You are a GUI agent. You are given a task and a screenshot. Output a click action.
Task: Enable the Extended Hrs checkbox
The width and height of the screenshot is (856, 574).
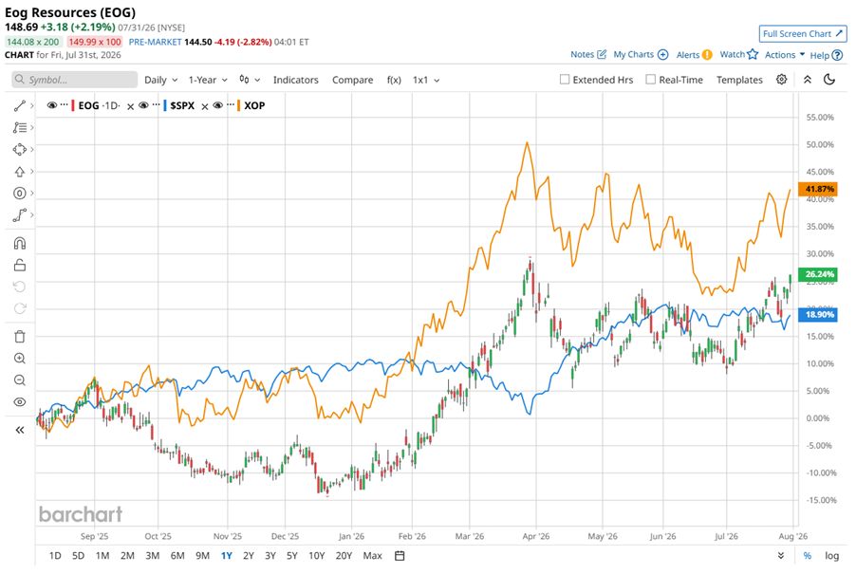pyautogui.click(x=565, y=80)
